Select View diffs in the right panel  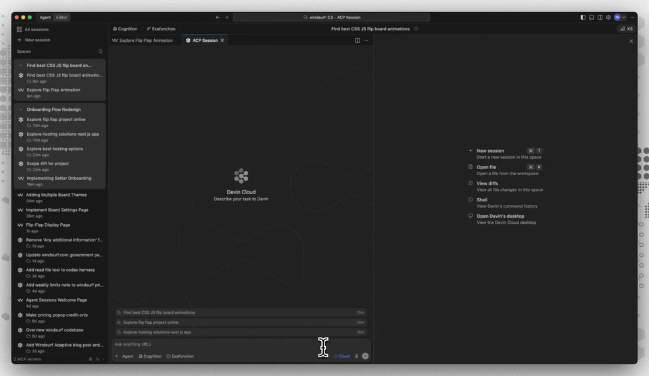click(505, 187)
